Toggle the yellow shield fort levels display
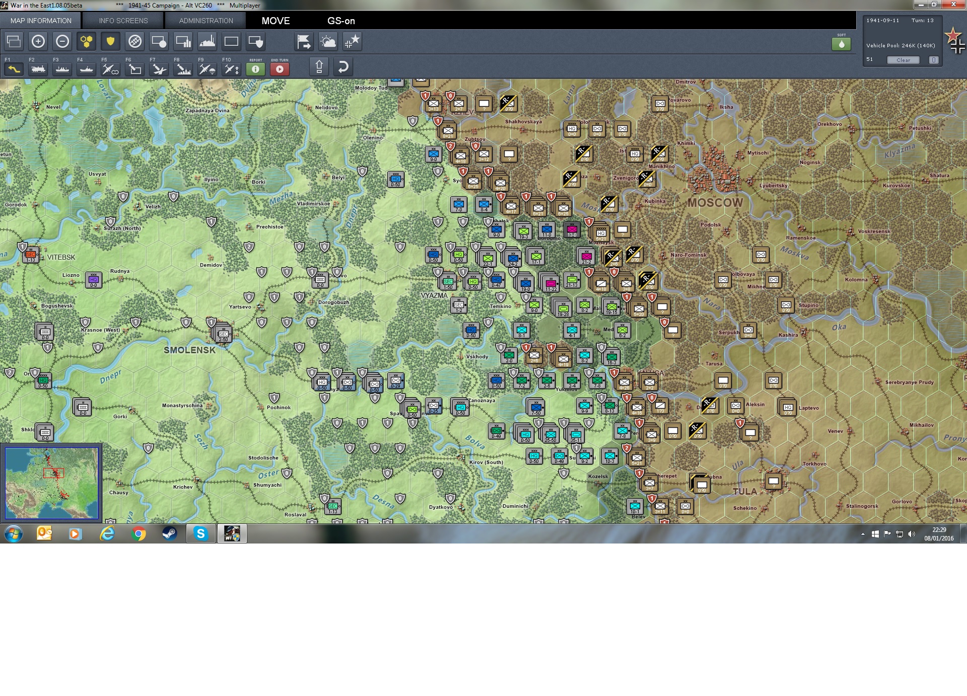The width and height of the screenshot is (967, 696). 110,42
